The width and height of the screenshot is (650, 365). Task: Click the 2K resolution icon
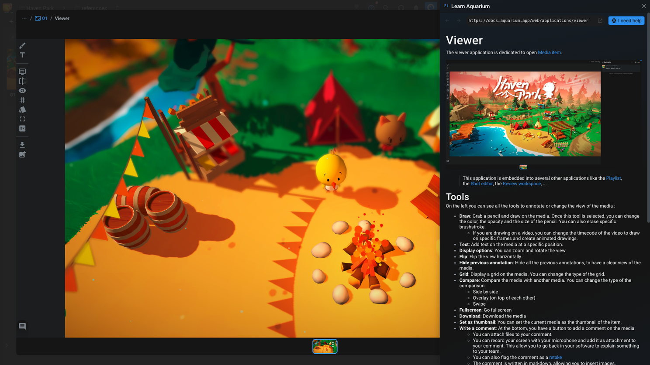(x=22, y=129)
